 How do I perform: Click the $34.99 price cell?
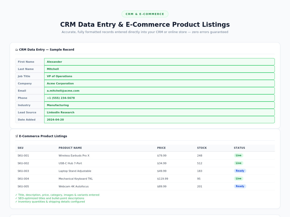[162, 163]
